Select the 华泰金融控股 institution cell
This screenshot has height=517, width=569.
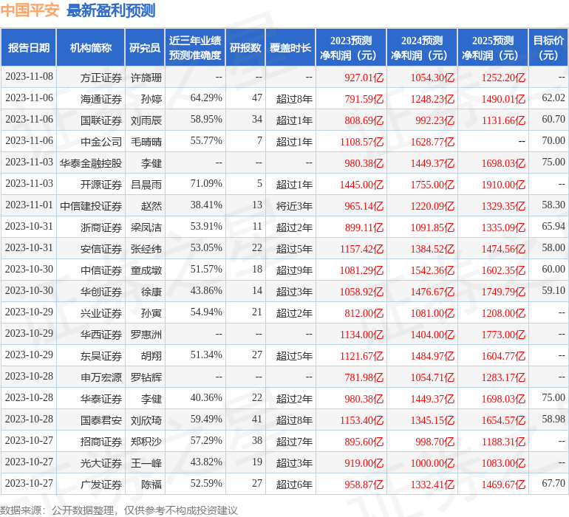(91, 163)
